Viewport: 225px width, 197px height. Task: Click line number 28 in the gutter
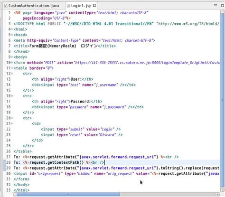click(x=9, y=162)
